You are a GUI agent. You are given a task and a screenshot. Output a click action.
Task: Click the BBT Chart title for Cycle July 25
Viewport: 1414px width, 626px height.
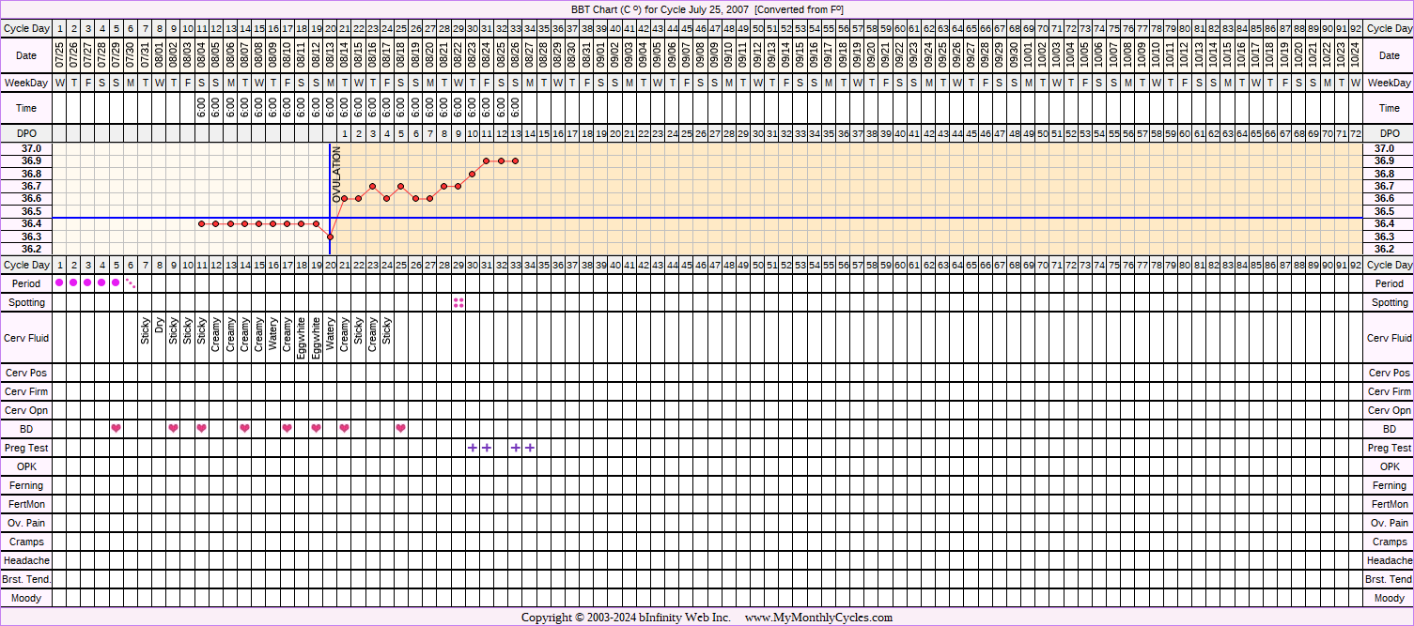click(707, 9)
